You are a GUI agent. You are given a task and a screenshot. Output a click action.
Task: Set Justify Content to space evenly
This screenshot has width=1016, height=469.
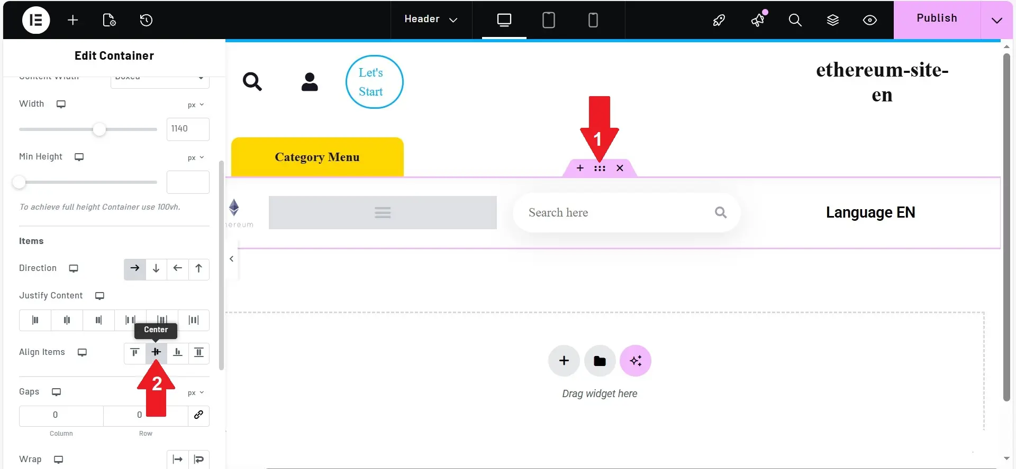pos(194,320)
